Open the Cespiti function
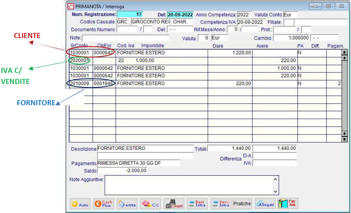The width and height of the screenshot is (351, 213). tap(174, 204)
